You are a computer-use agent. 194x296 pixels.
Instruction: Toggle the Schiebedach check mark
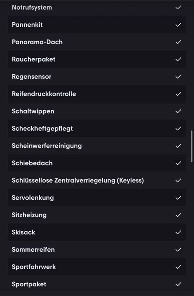click(178, 163)
